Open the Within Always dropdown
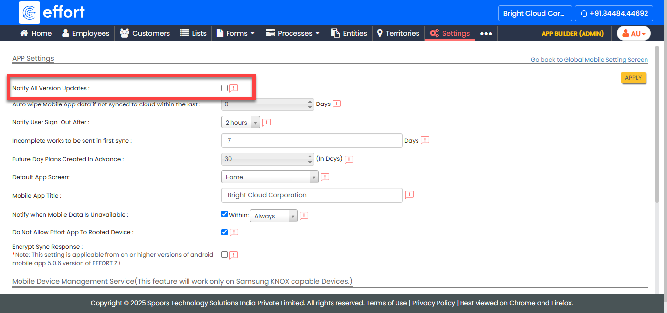 tap(273, 216)
